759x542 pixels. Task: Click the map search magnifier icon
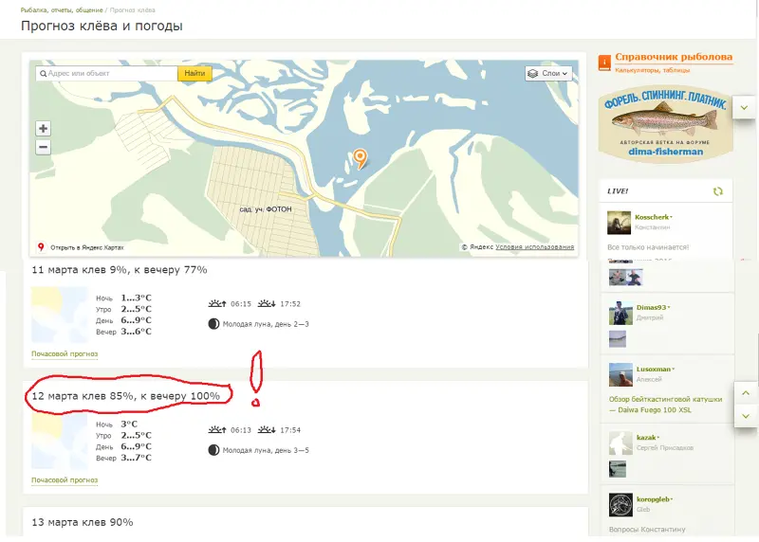43,73
